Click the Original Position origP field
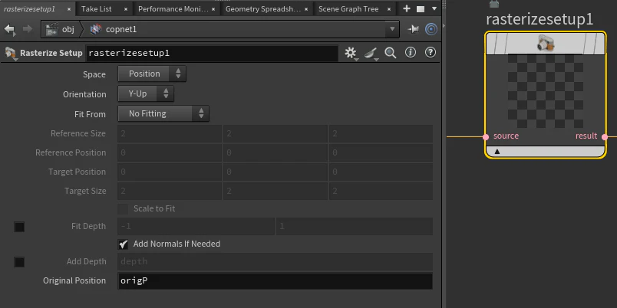Image resolution: width=617 pixels, height=308 pixels. tap(275, 281)
